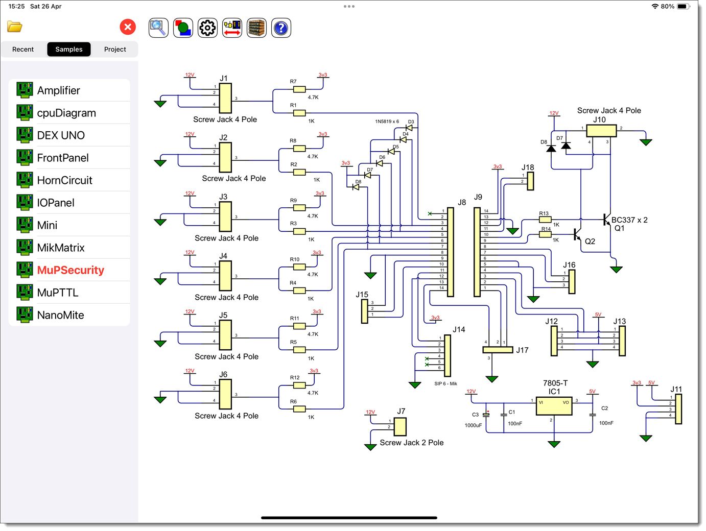Click the red double-arrow board icon
This screenshot has height=531, width=706.
(232, 28)
